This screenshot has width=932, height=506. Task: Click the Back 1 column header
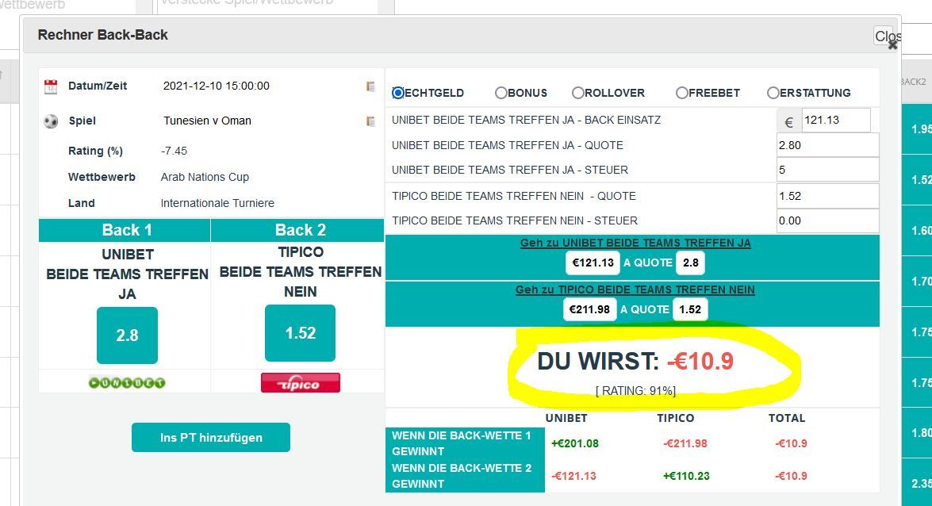tap(125, 230)
